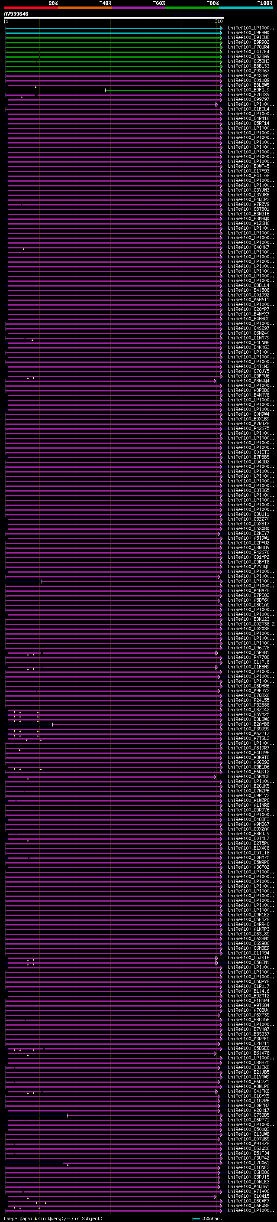The width and height of the screenshot is (277, 1222).
Task: Click label UniRef100_C0NLE3
Action: (x=248, y=1182)
